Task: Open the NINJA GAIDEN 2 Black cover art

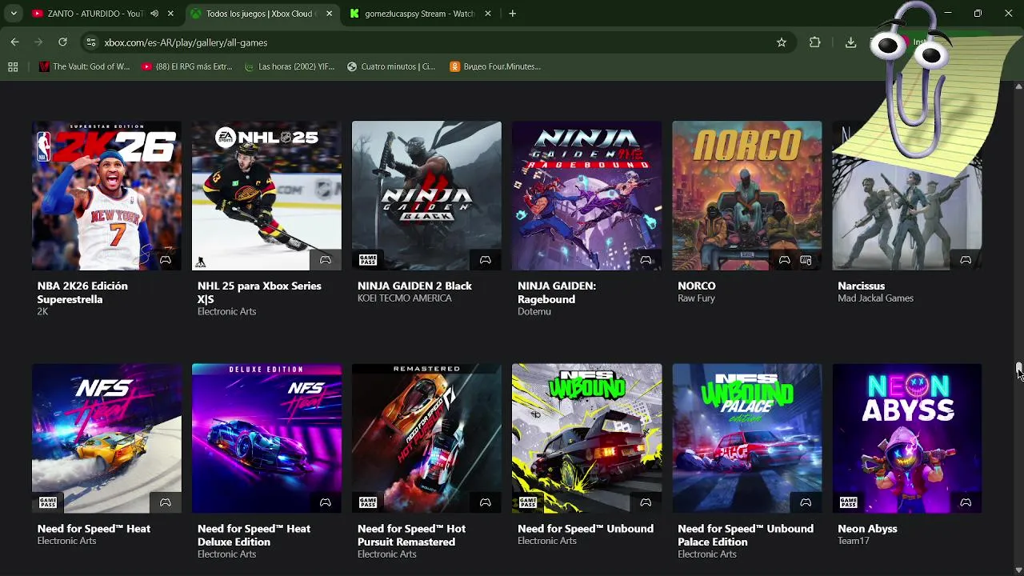Action: pos(426,196)
